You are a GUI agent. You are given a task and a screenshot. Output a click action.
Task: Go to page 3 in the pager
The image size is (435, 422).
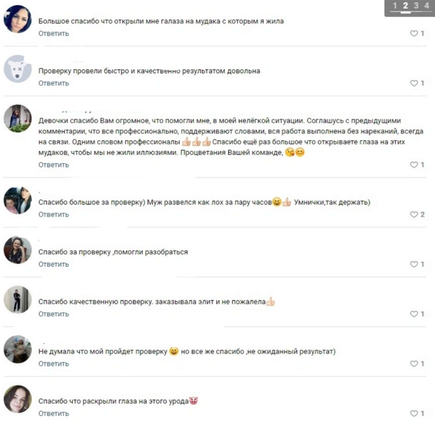click(x=416, y=5)
